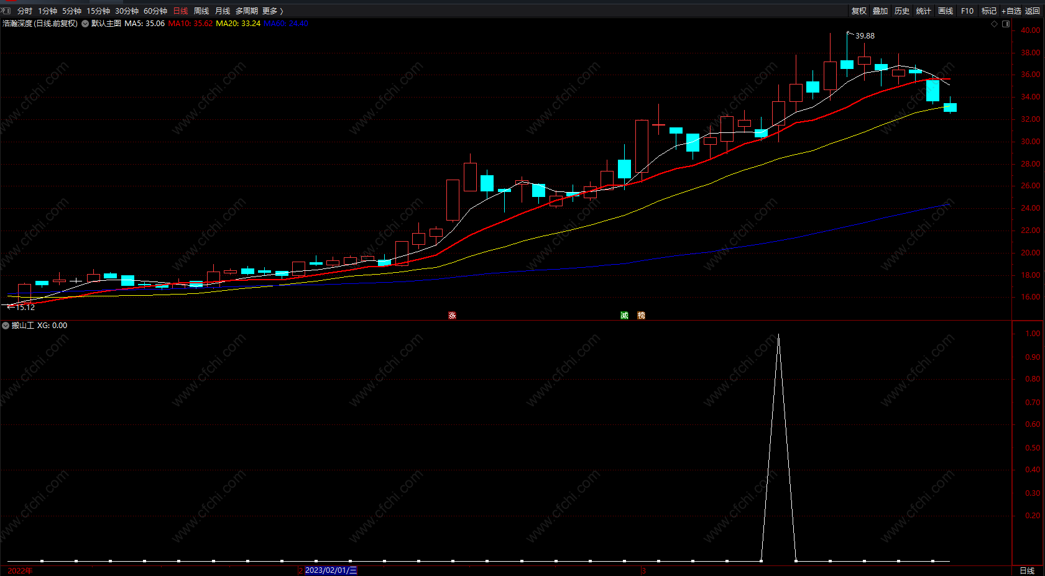Click the 日线 label at bottom-right corner
The image size is (1045, 576).
(1027, 570)
